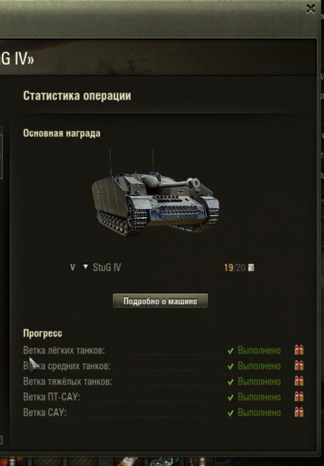
Task: Select the Ветка лёгких танков row
Action: coord(164,350)
